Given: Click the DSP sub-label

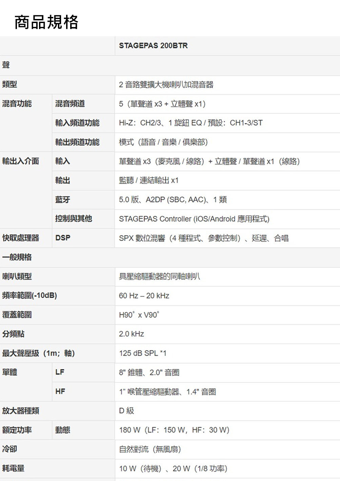Looking at the screenshot, I should coord(63,238).
